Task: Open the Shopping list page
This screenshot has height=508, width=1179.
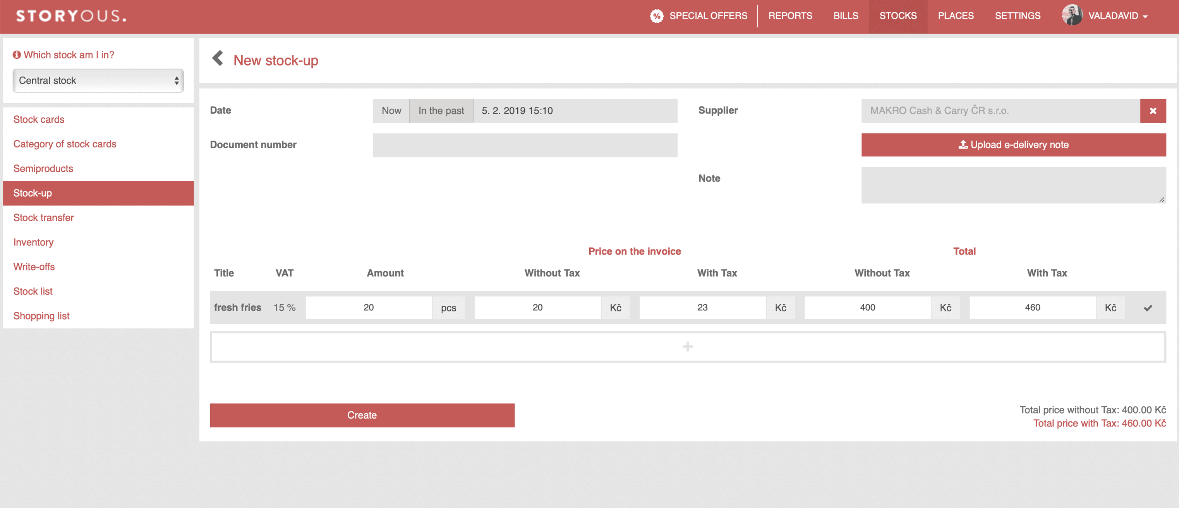Action: (x=41, y=315)
